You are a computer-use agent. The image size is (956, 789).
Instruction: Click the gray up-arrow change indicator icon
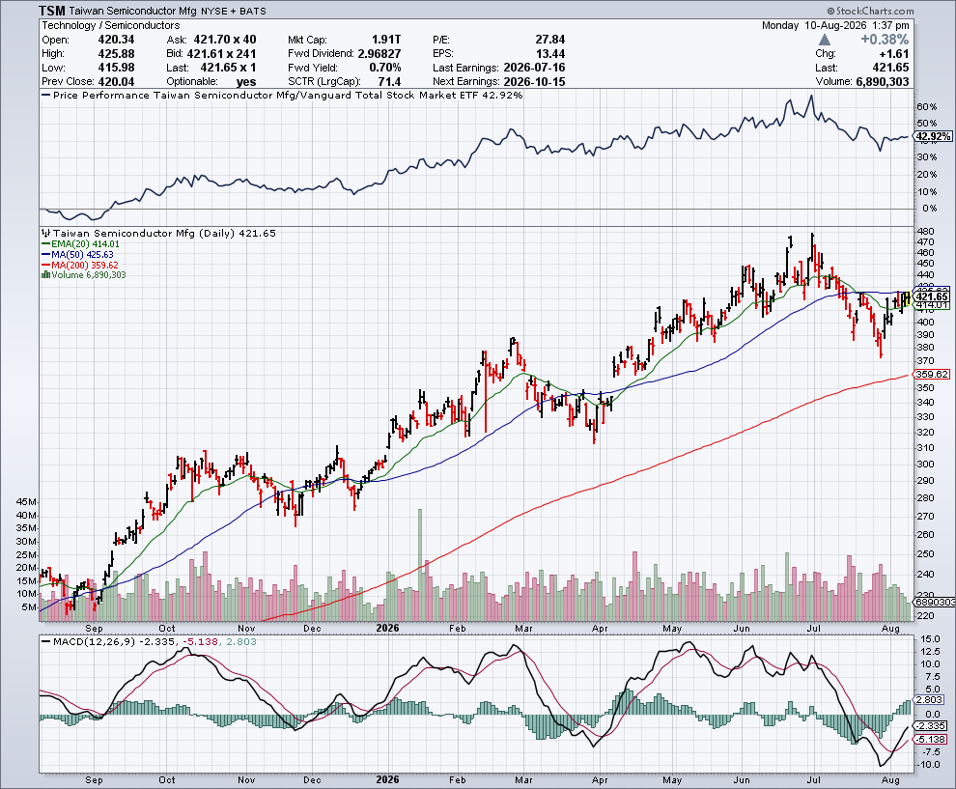coord(825,40)
